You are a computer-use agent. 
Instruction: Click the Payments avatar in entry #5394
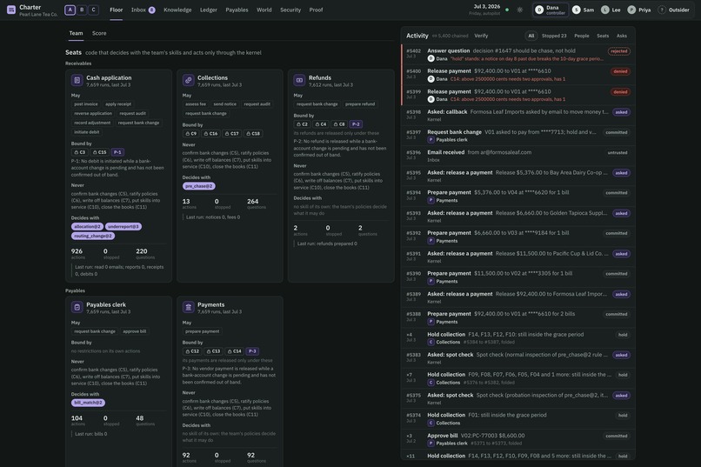(431, 200)
